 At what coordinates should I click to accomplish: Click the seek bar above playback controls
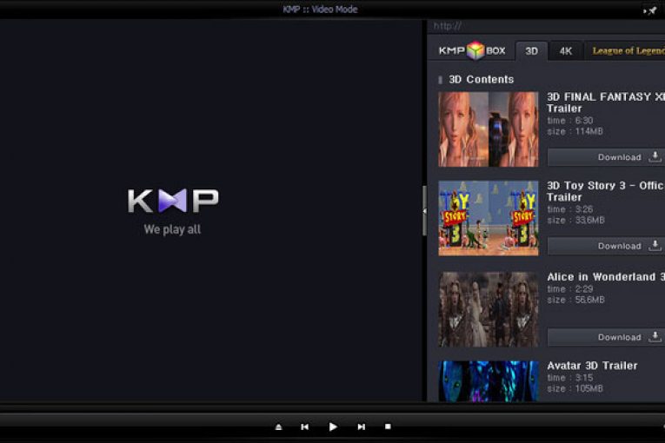coord(332,407)
